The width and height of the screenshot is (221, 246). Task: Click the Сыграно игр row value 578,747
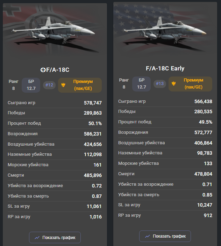(x=93, y=103)
